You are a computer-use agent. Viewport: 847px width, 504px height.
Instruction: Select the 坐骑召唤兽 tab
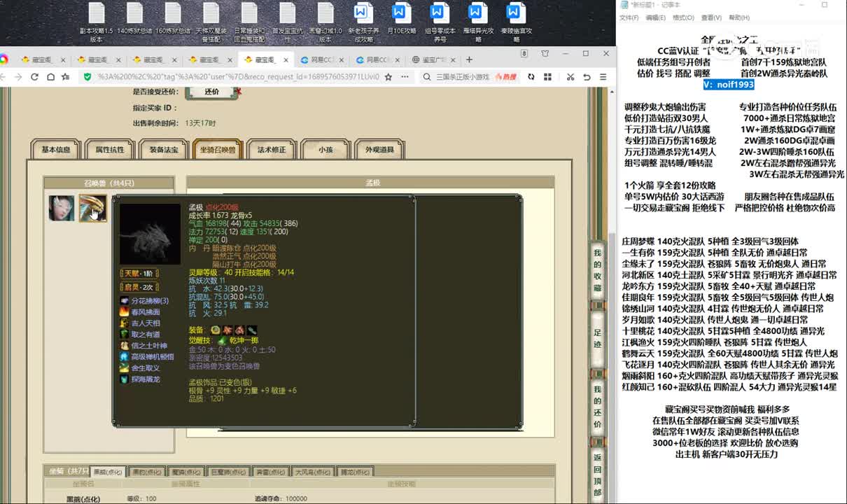click(x=218, y=150)
